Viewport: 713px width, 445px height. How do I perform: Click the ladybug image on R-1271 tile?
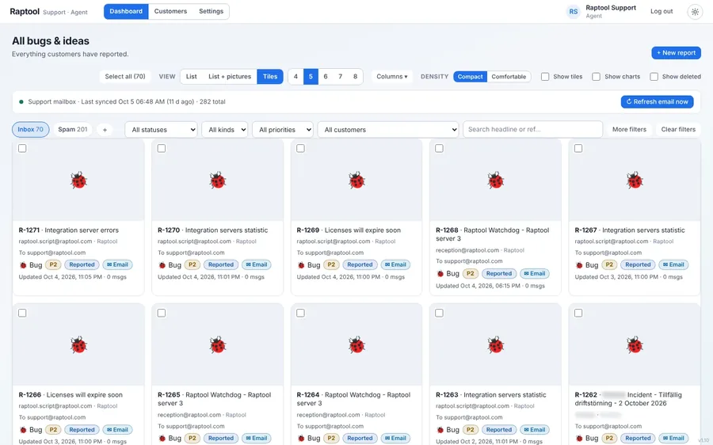(78, 180)
